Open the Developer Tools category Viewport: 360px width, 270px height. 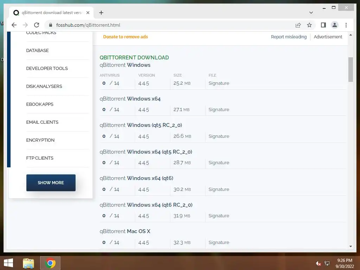tap(47, 69)
